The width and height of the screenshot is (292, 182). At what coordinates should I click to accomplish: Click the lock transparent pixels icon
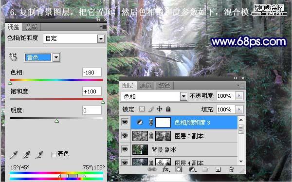142,109
